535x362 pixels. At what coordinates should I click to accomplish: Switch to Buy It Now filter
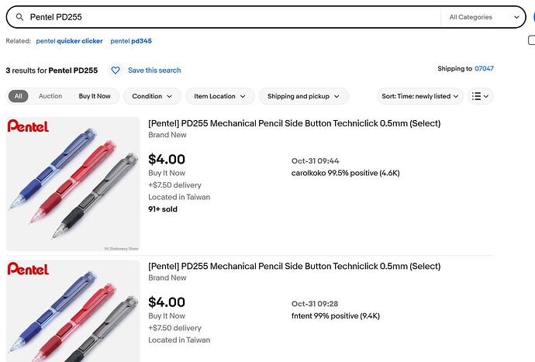click(x=95, y=96)
